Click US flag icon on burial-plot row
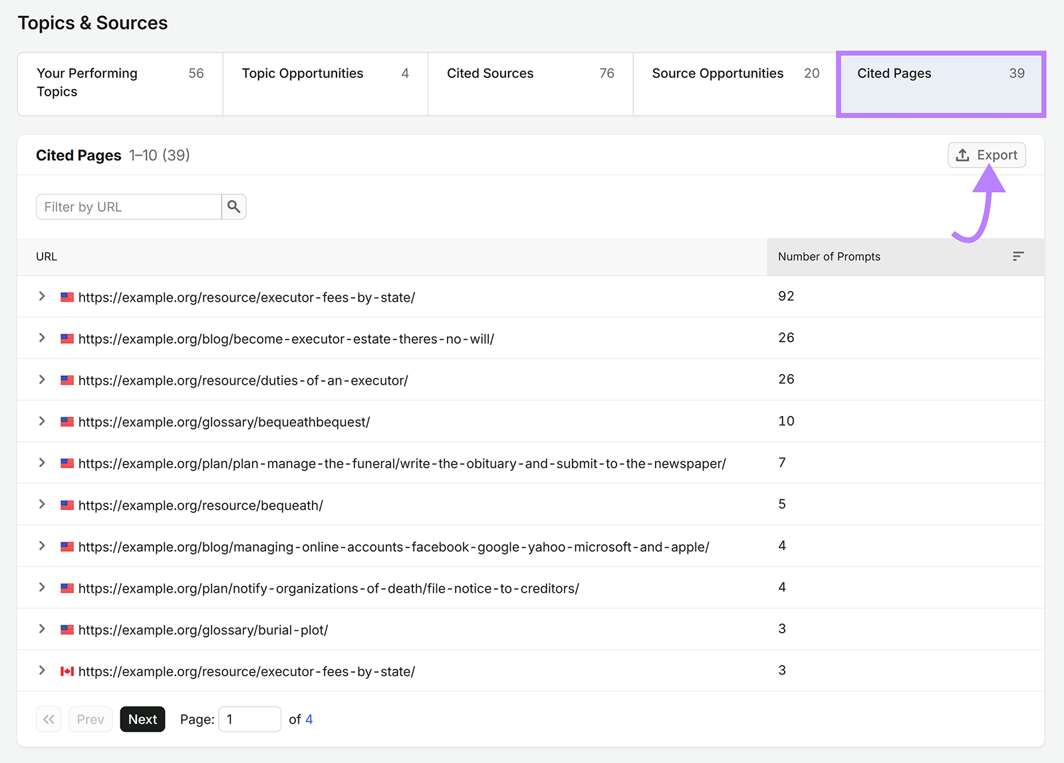1064x763 pixels. (67, 630)
